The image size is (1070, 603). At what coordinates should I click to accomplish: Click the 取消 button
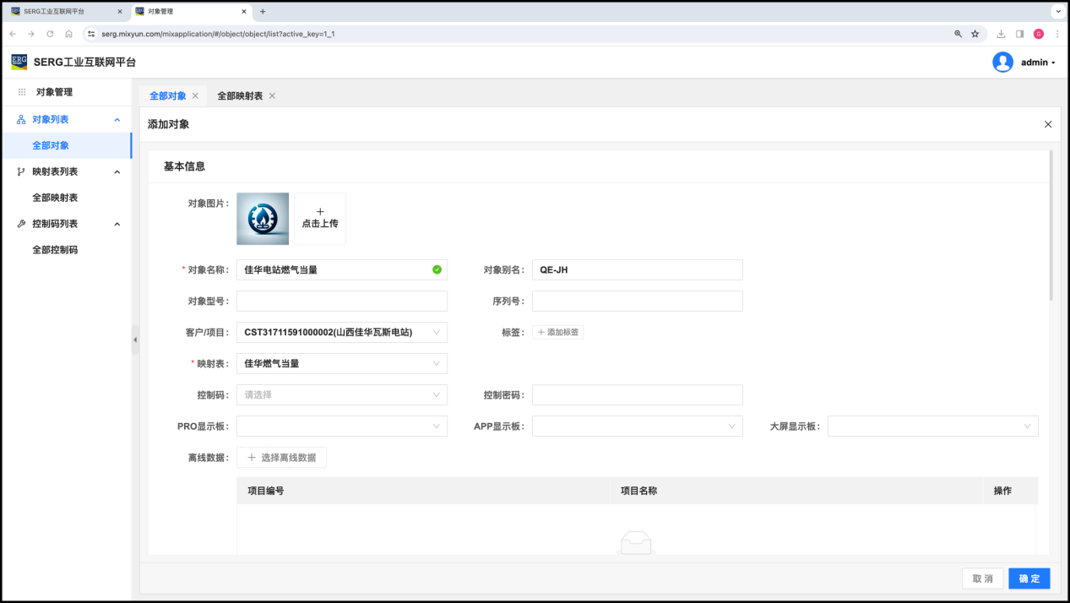point(982,579)
